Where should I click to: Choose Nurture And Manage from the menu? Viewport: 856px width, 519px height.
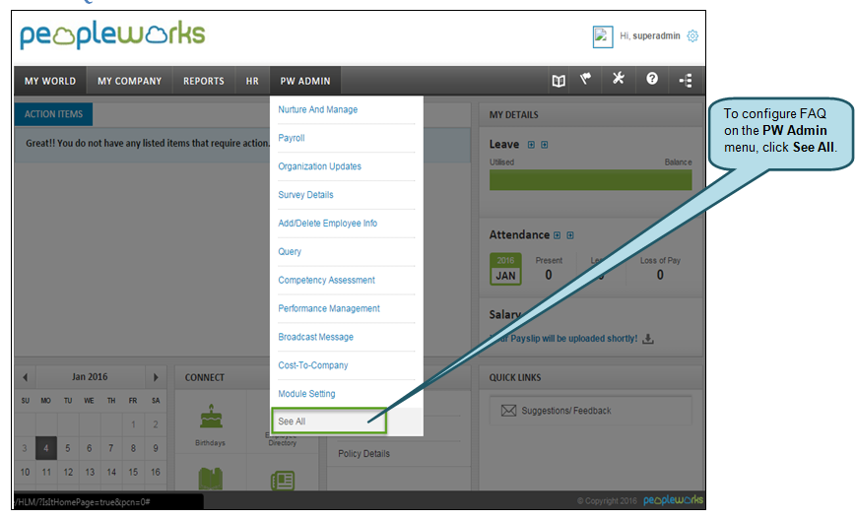[x=318, y=109]
